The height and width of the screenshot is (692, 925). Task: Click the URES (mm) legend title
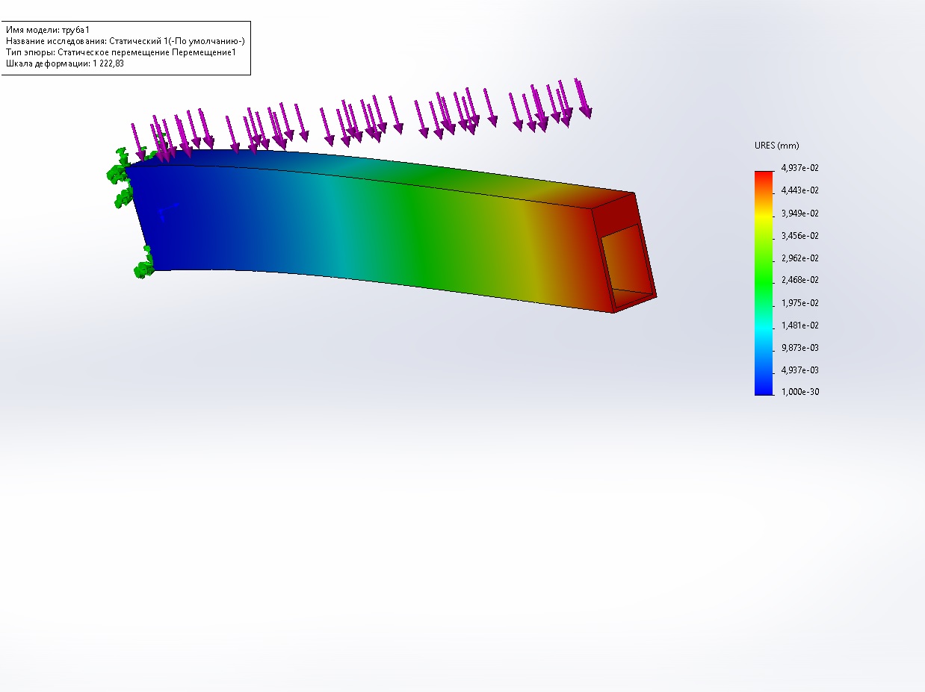tap(777, 146)
